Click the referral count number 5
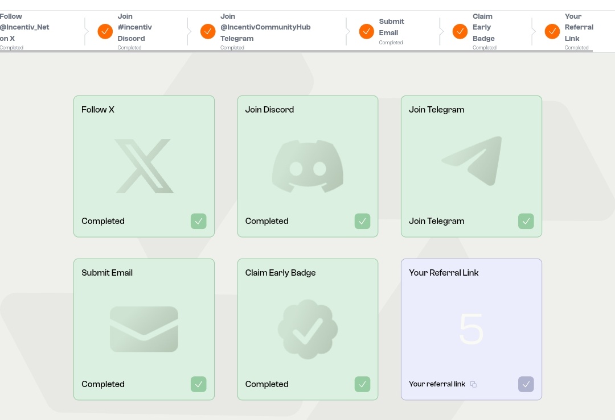615x420 pixels. tap(471, 329)
